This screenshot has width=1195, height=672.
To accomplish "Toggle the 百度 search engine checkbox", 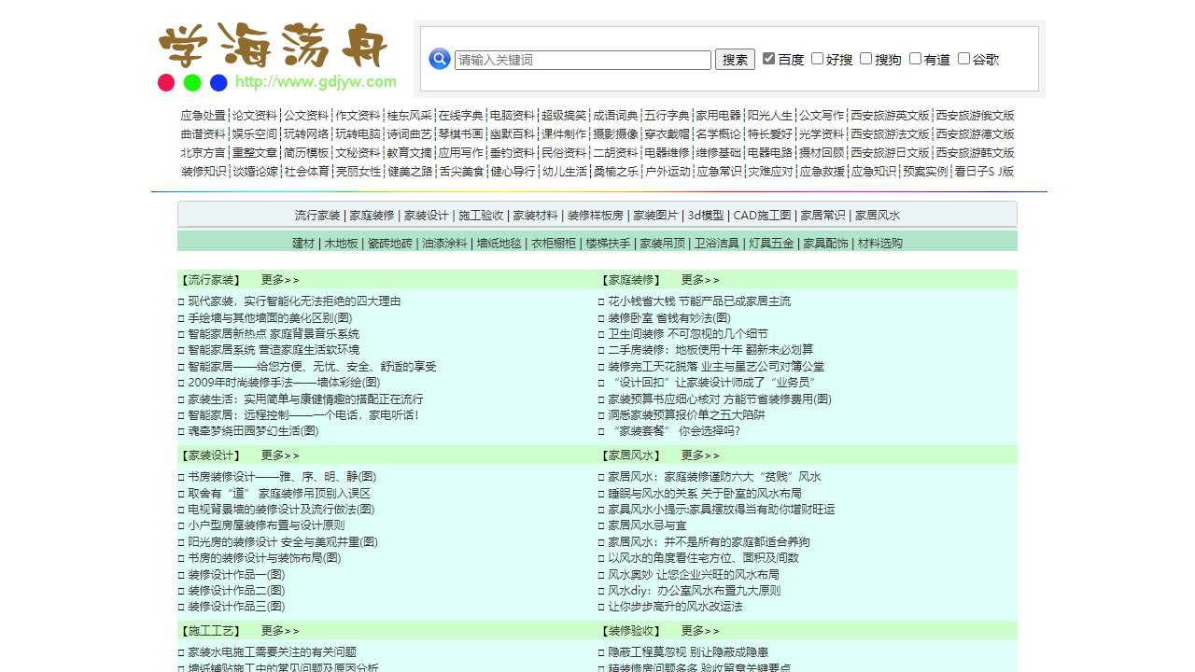I will coord(768,59).
